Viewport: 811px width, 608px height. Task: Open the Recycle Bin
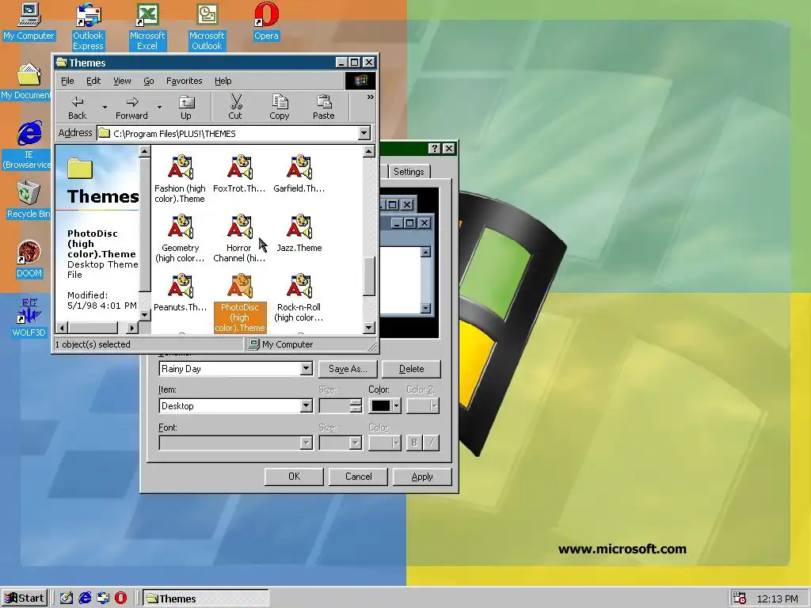29,199
